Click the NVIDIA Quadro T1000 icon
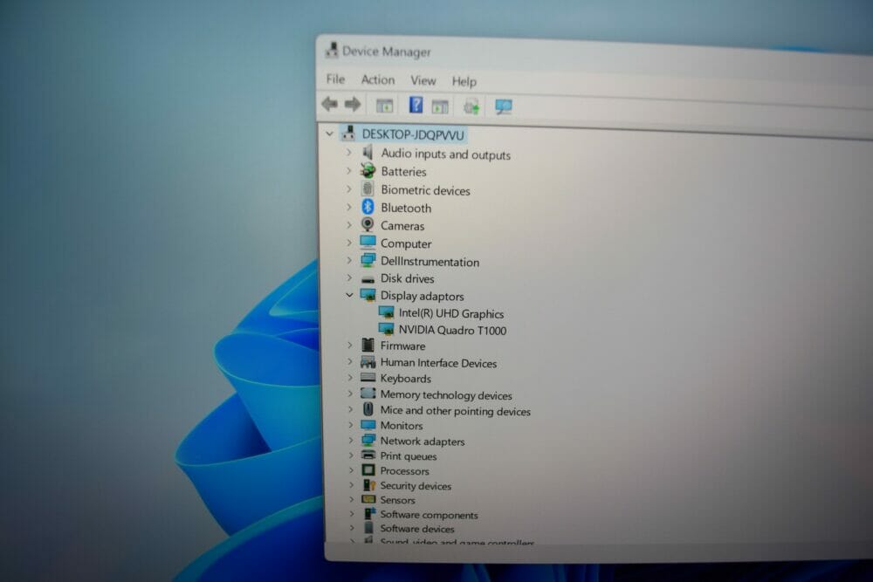Screen dimensions: 873x582 387,329
